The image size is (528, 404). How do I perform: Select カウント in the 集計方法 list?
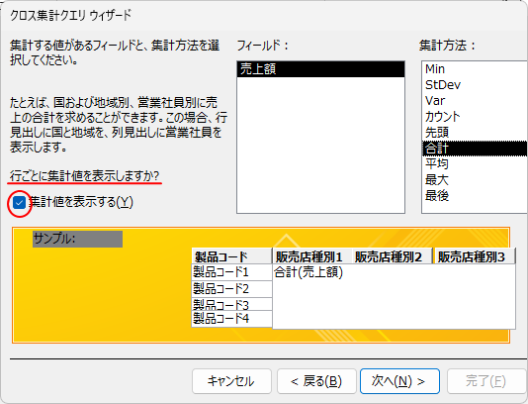[475, 116]
